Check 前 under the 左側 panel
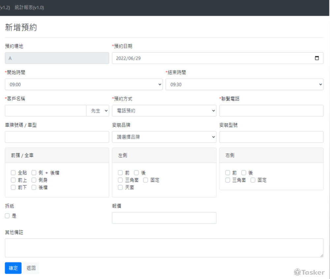The height and width of the screenshot is (279, 330). (x=120, y=173)
